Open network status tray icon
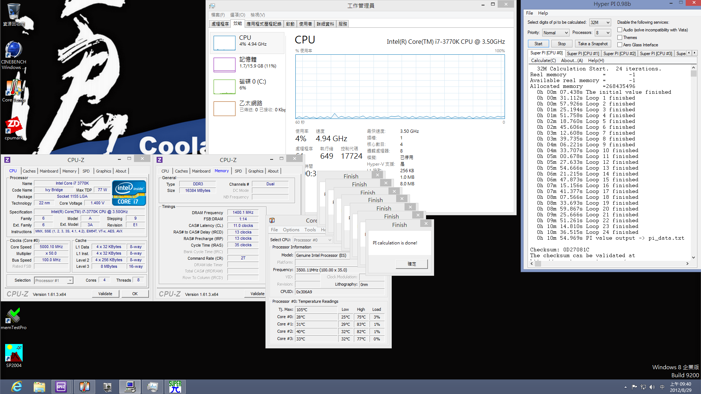The height and width of the screenshot is (394, 701). click(x=643, y=387)
